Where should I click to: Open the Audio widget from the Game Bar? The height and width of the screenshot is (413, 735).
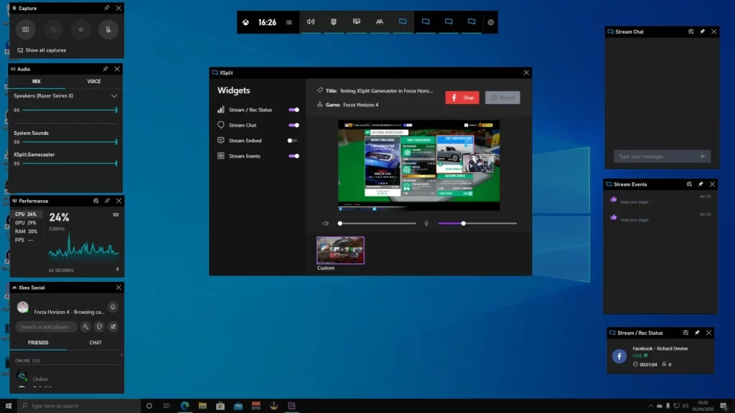pyautogui.click(x=311, y=22)
